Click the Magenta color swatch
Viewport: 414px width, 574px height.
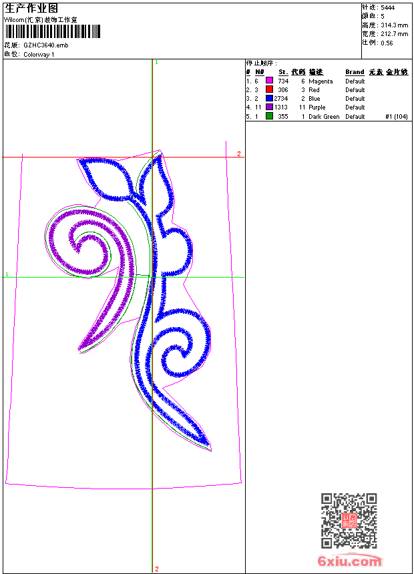click(x=269, y=81)
